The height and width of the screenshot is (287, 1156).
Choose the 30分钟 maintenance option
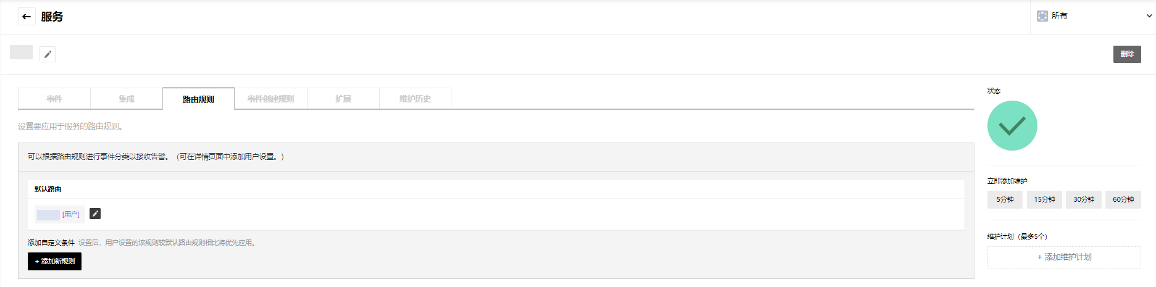coord(1084,199)
